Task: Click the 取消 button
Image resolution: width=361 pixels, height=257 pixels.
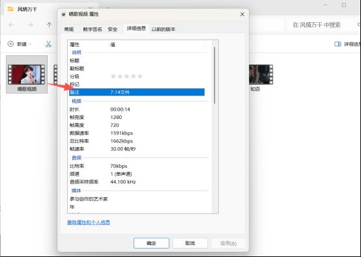Action: [x=190, y=243]
